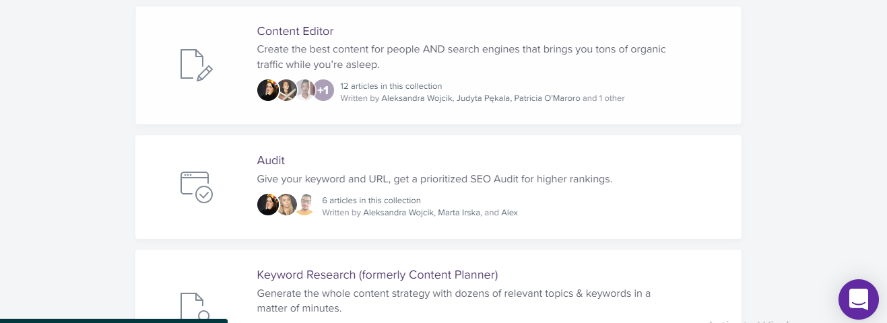Viewport: 887px width, 323px height.
Task: Click the Audit browser checkmark icon
Action: click(196, 187)
